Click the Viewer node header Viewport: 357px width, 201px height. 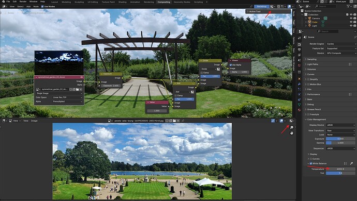[x=239, y=60]
